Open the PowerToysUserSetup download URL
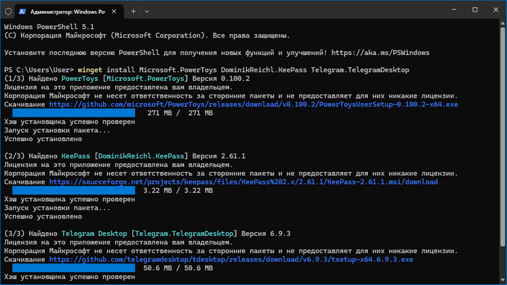This screenshot has width=507, height=285. [253, 104]
